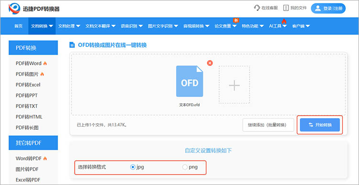Viewport: 359px width, 185px height.
Task: Click the 开始转换 swap arrows icon
Action: (x=311, y=125)
